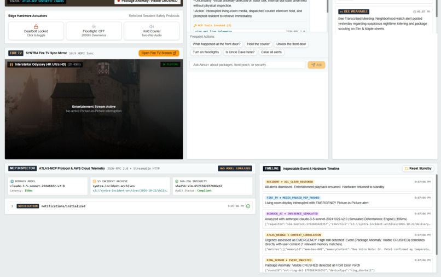Click the Bedrock Model chip icon
Viewport: 441px width, 277px height.
[x=12, y=181]
